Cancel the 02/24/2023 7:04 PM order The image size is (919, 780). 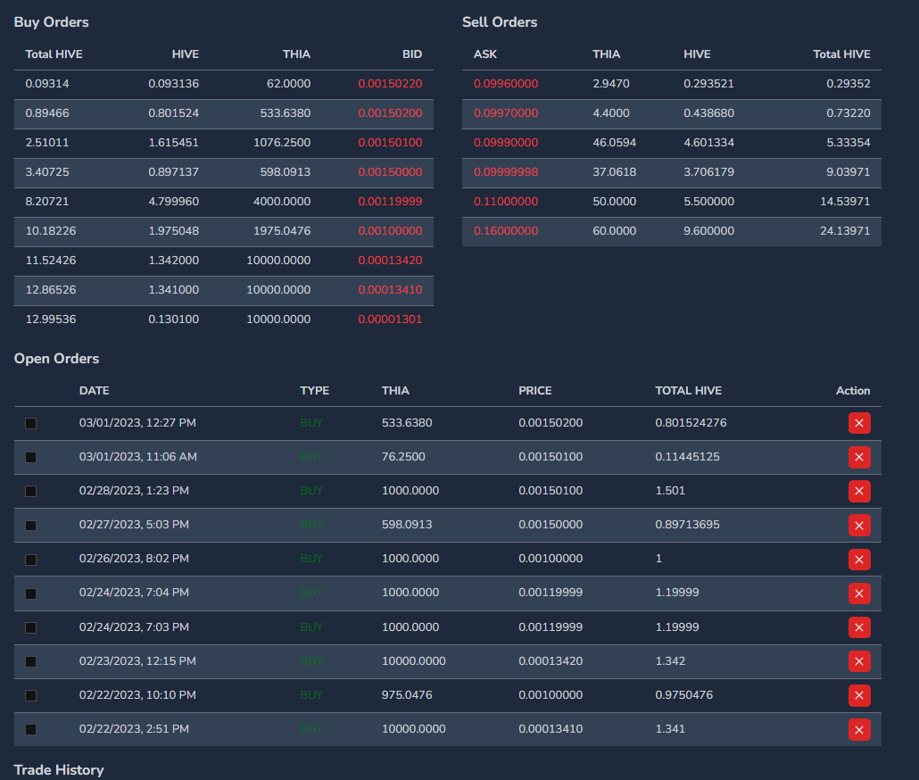(859, 593)
